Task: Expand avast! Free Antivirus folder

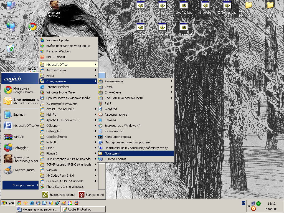Action: pos(69,109)
